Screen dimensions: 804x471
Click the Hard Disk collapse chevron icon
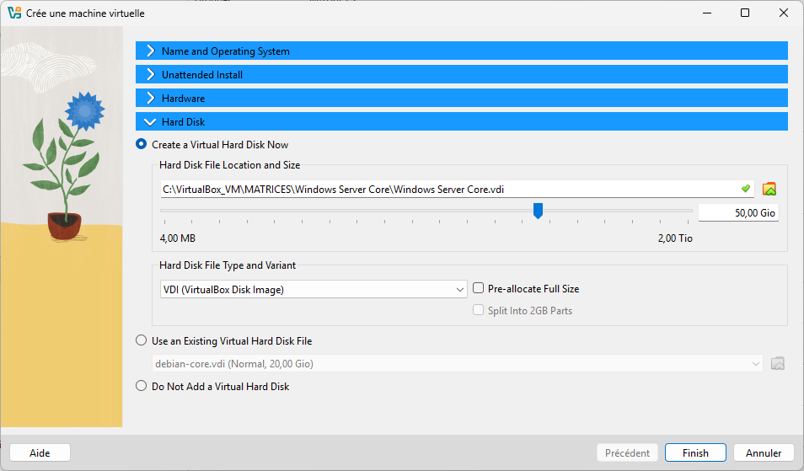(x=150, y=122)
